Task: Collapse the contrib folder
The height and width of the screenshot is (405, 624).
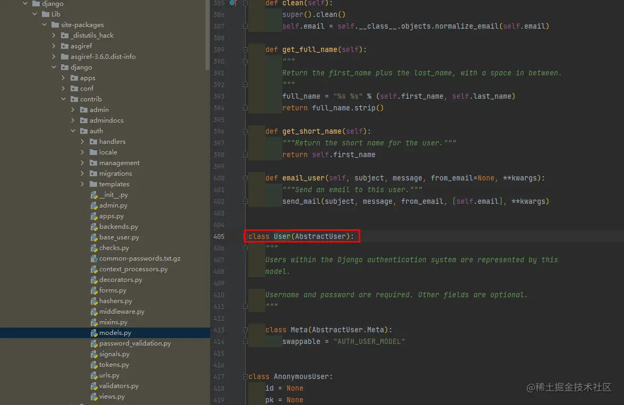Action: point(63,99)
